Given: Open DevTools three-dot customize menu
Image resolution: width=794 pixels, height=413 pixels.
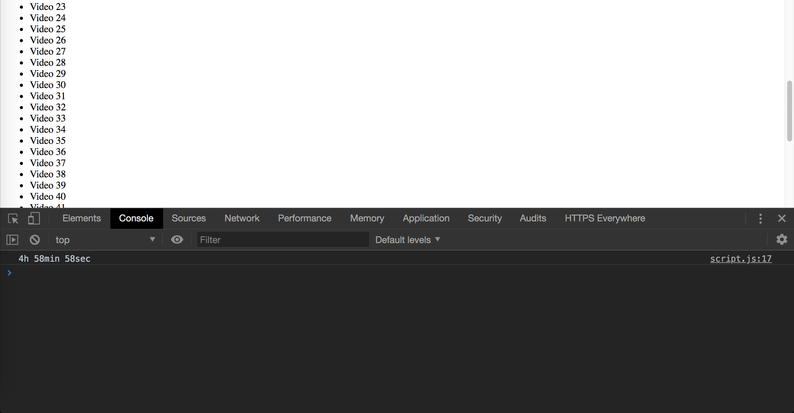Looking at the screenshot, I should [x=760, y=219].
